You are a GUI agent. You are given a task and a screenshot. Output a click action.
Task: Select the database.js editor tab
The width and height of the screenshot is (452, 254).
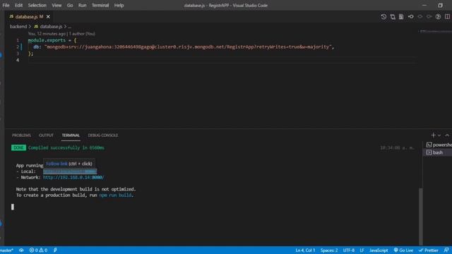pyautogui.click(x=26, y=17)
